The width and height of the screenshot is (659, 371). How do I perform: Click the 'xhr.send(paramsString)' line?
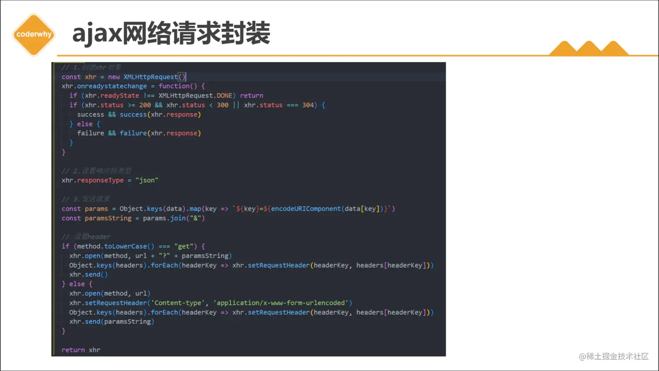112,322
